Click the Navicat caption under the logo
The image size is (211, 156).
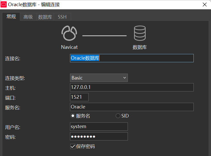69,47
